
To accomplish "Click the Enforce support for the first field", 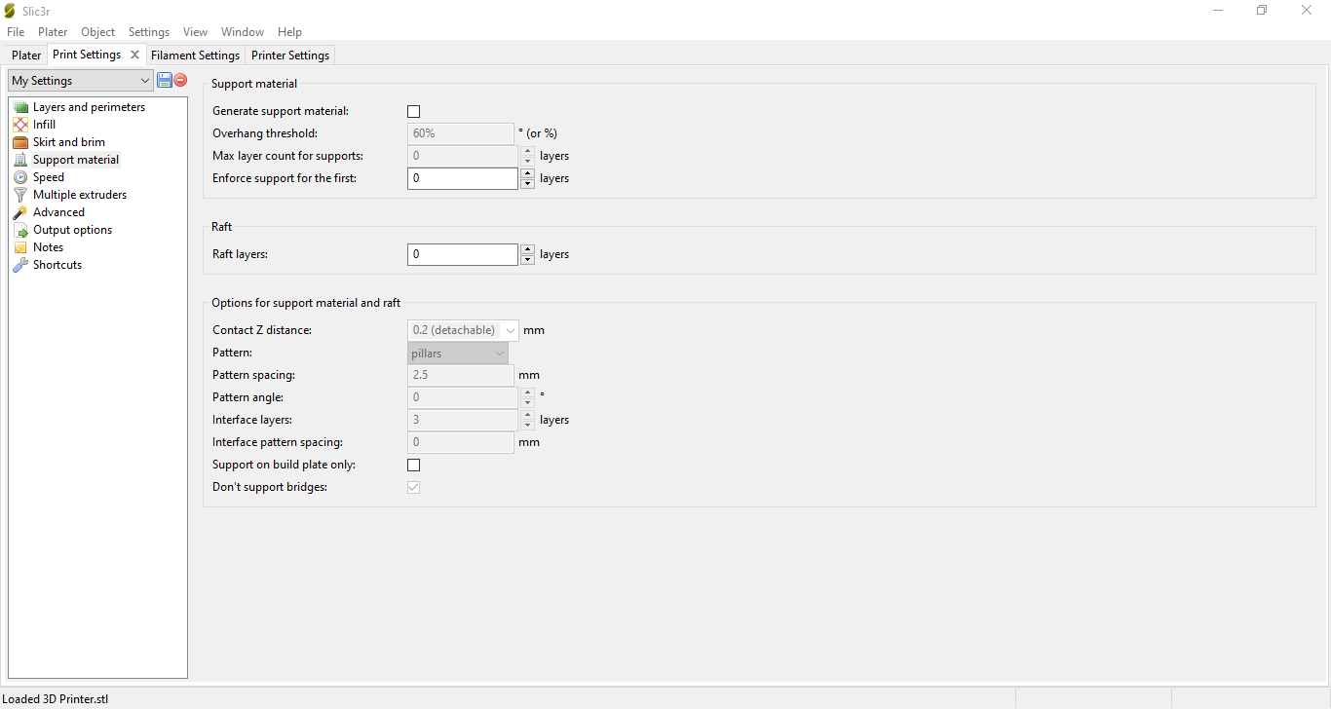I will click(462, 179).
